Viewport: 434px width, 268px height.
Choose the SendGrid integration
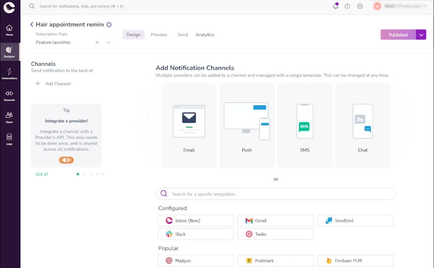coord(356,221)
